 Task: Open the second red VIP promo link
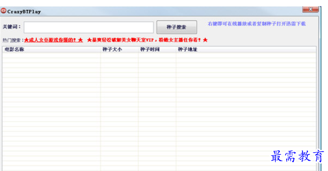pyautogui.click(x=147, y=40)
